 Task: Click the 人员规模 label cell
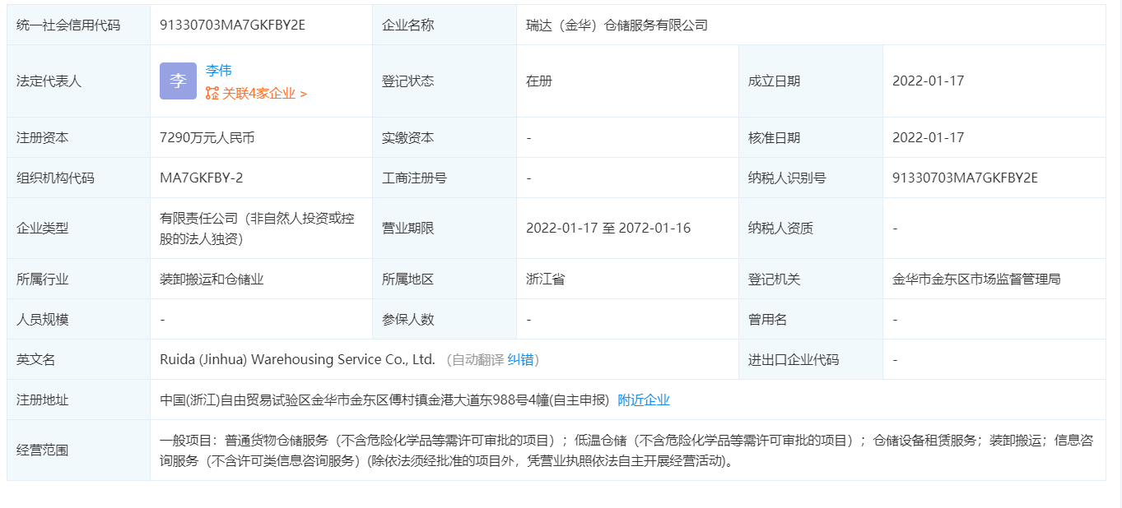[x=79, y=319]
